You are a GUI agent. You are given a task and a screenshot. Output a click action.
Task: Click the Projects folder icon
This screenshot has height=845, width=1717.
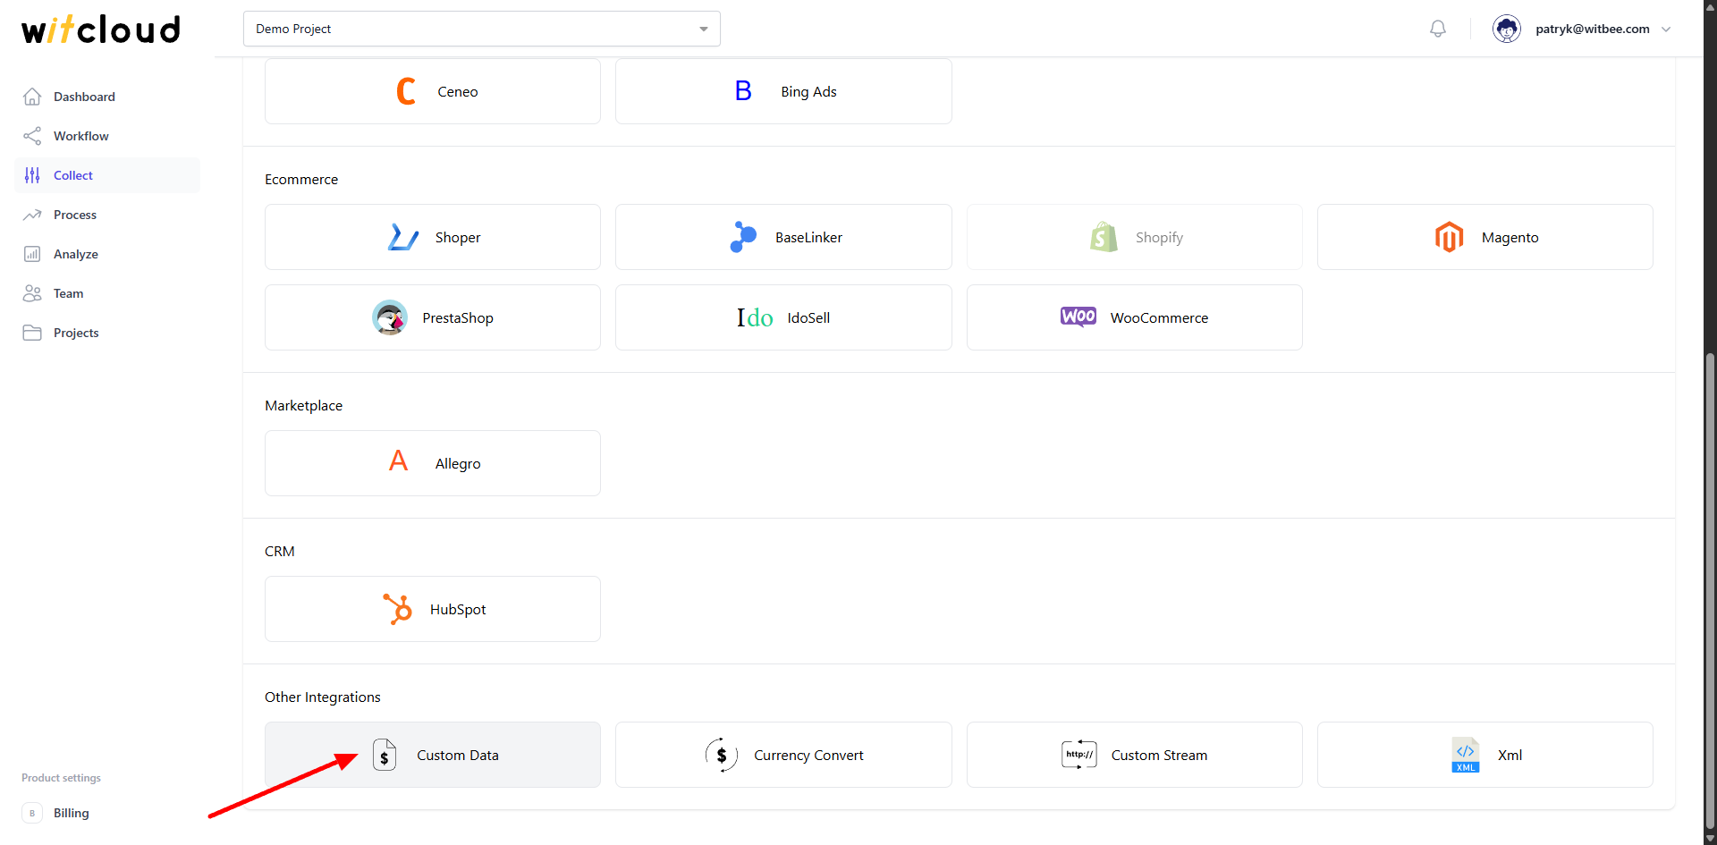coord(32,333)
